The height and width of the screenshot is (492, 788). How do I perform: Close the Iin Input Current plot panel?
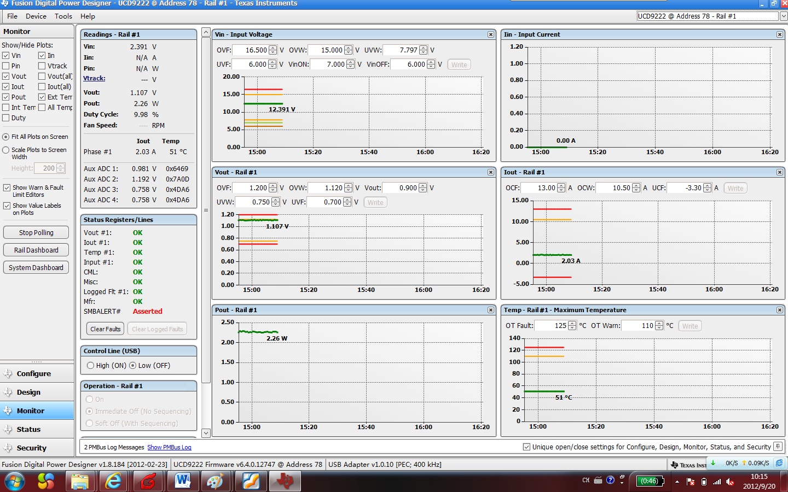[780, 34]
